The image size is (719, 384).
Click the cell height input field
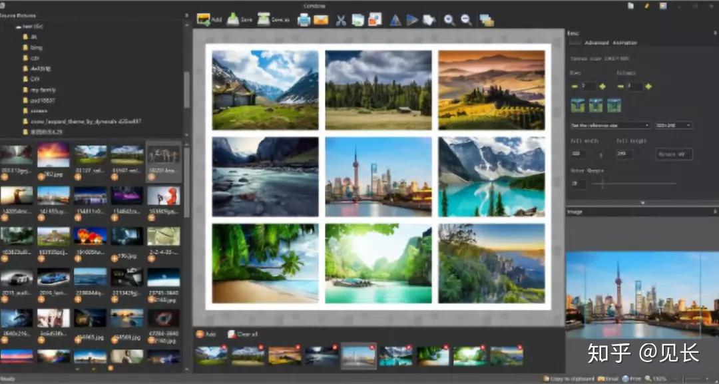point(624,154)
